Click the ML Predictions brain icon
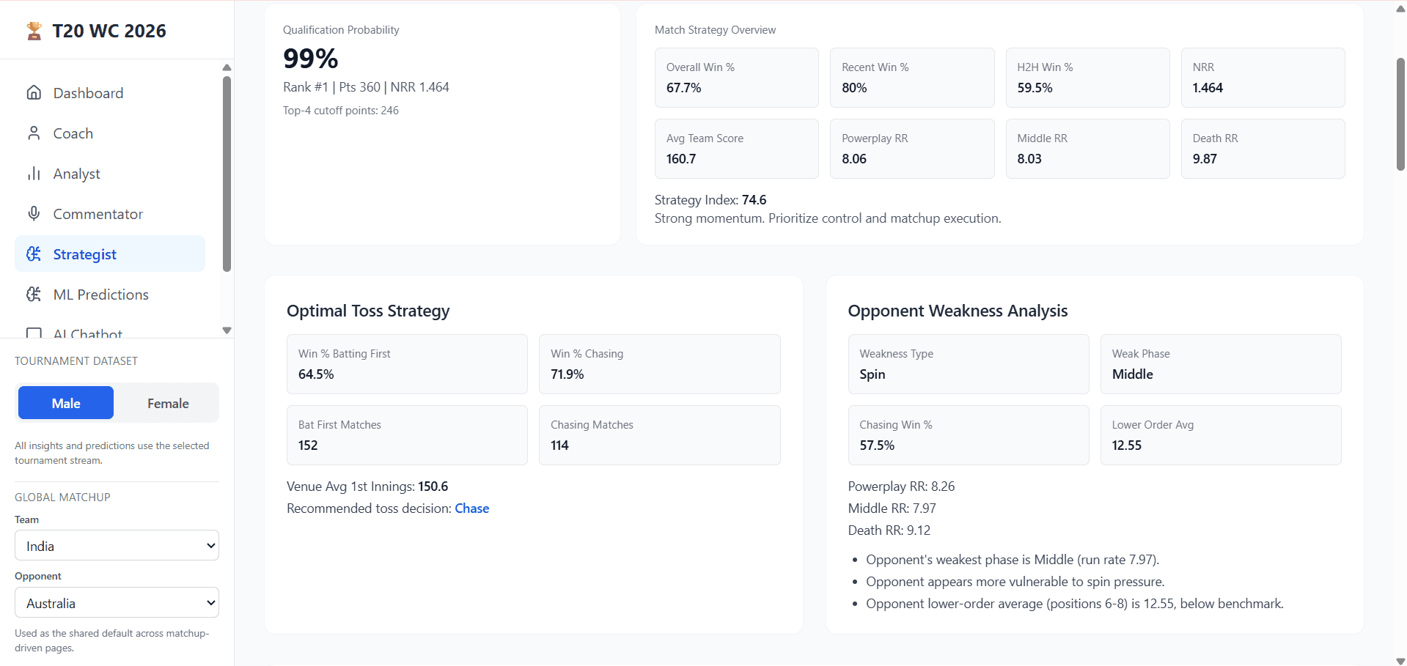Viewport: 1407px width, 666px height. 34,295
